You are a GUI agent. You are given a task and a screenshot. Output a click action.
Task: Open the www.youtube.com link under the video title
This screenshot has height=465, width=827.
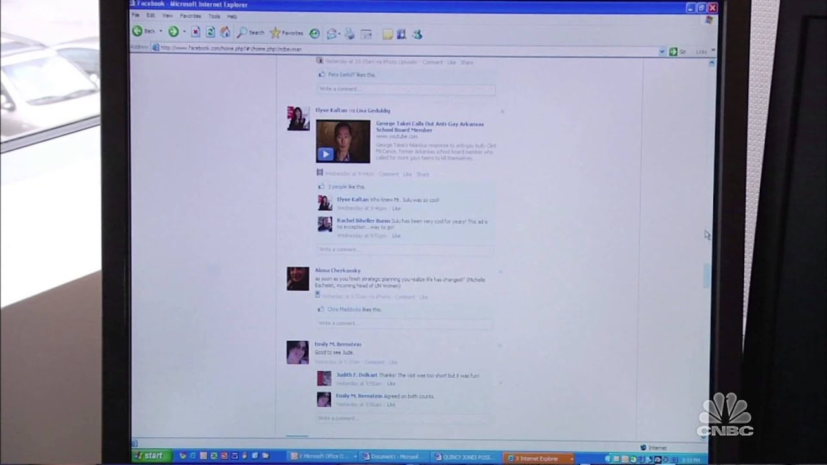(x=397, y=137)
